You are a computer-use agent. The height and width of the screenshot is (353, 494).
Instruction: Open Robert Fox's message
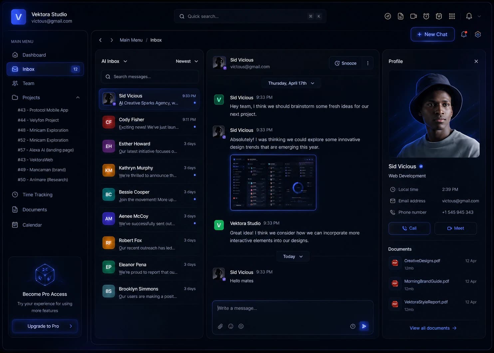click(x=149, y=244)
